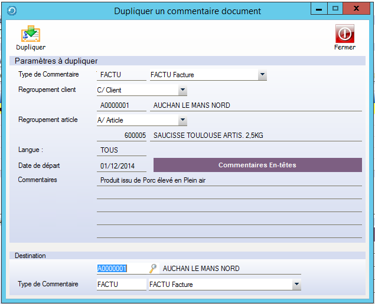Click the magnifier lookup icon in Destination
This screenshot has height=304, width=375.
pos(153,269)
